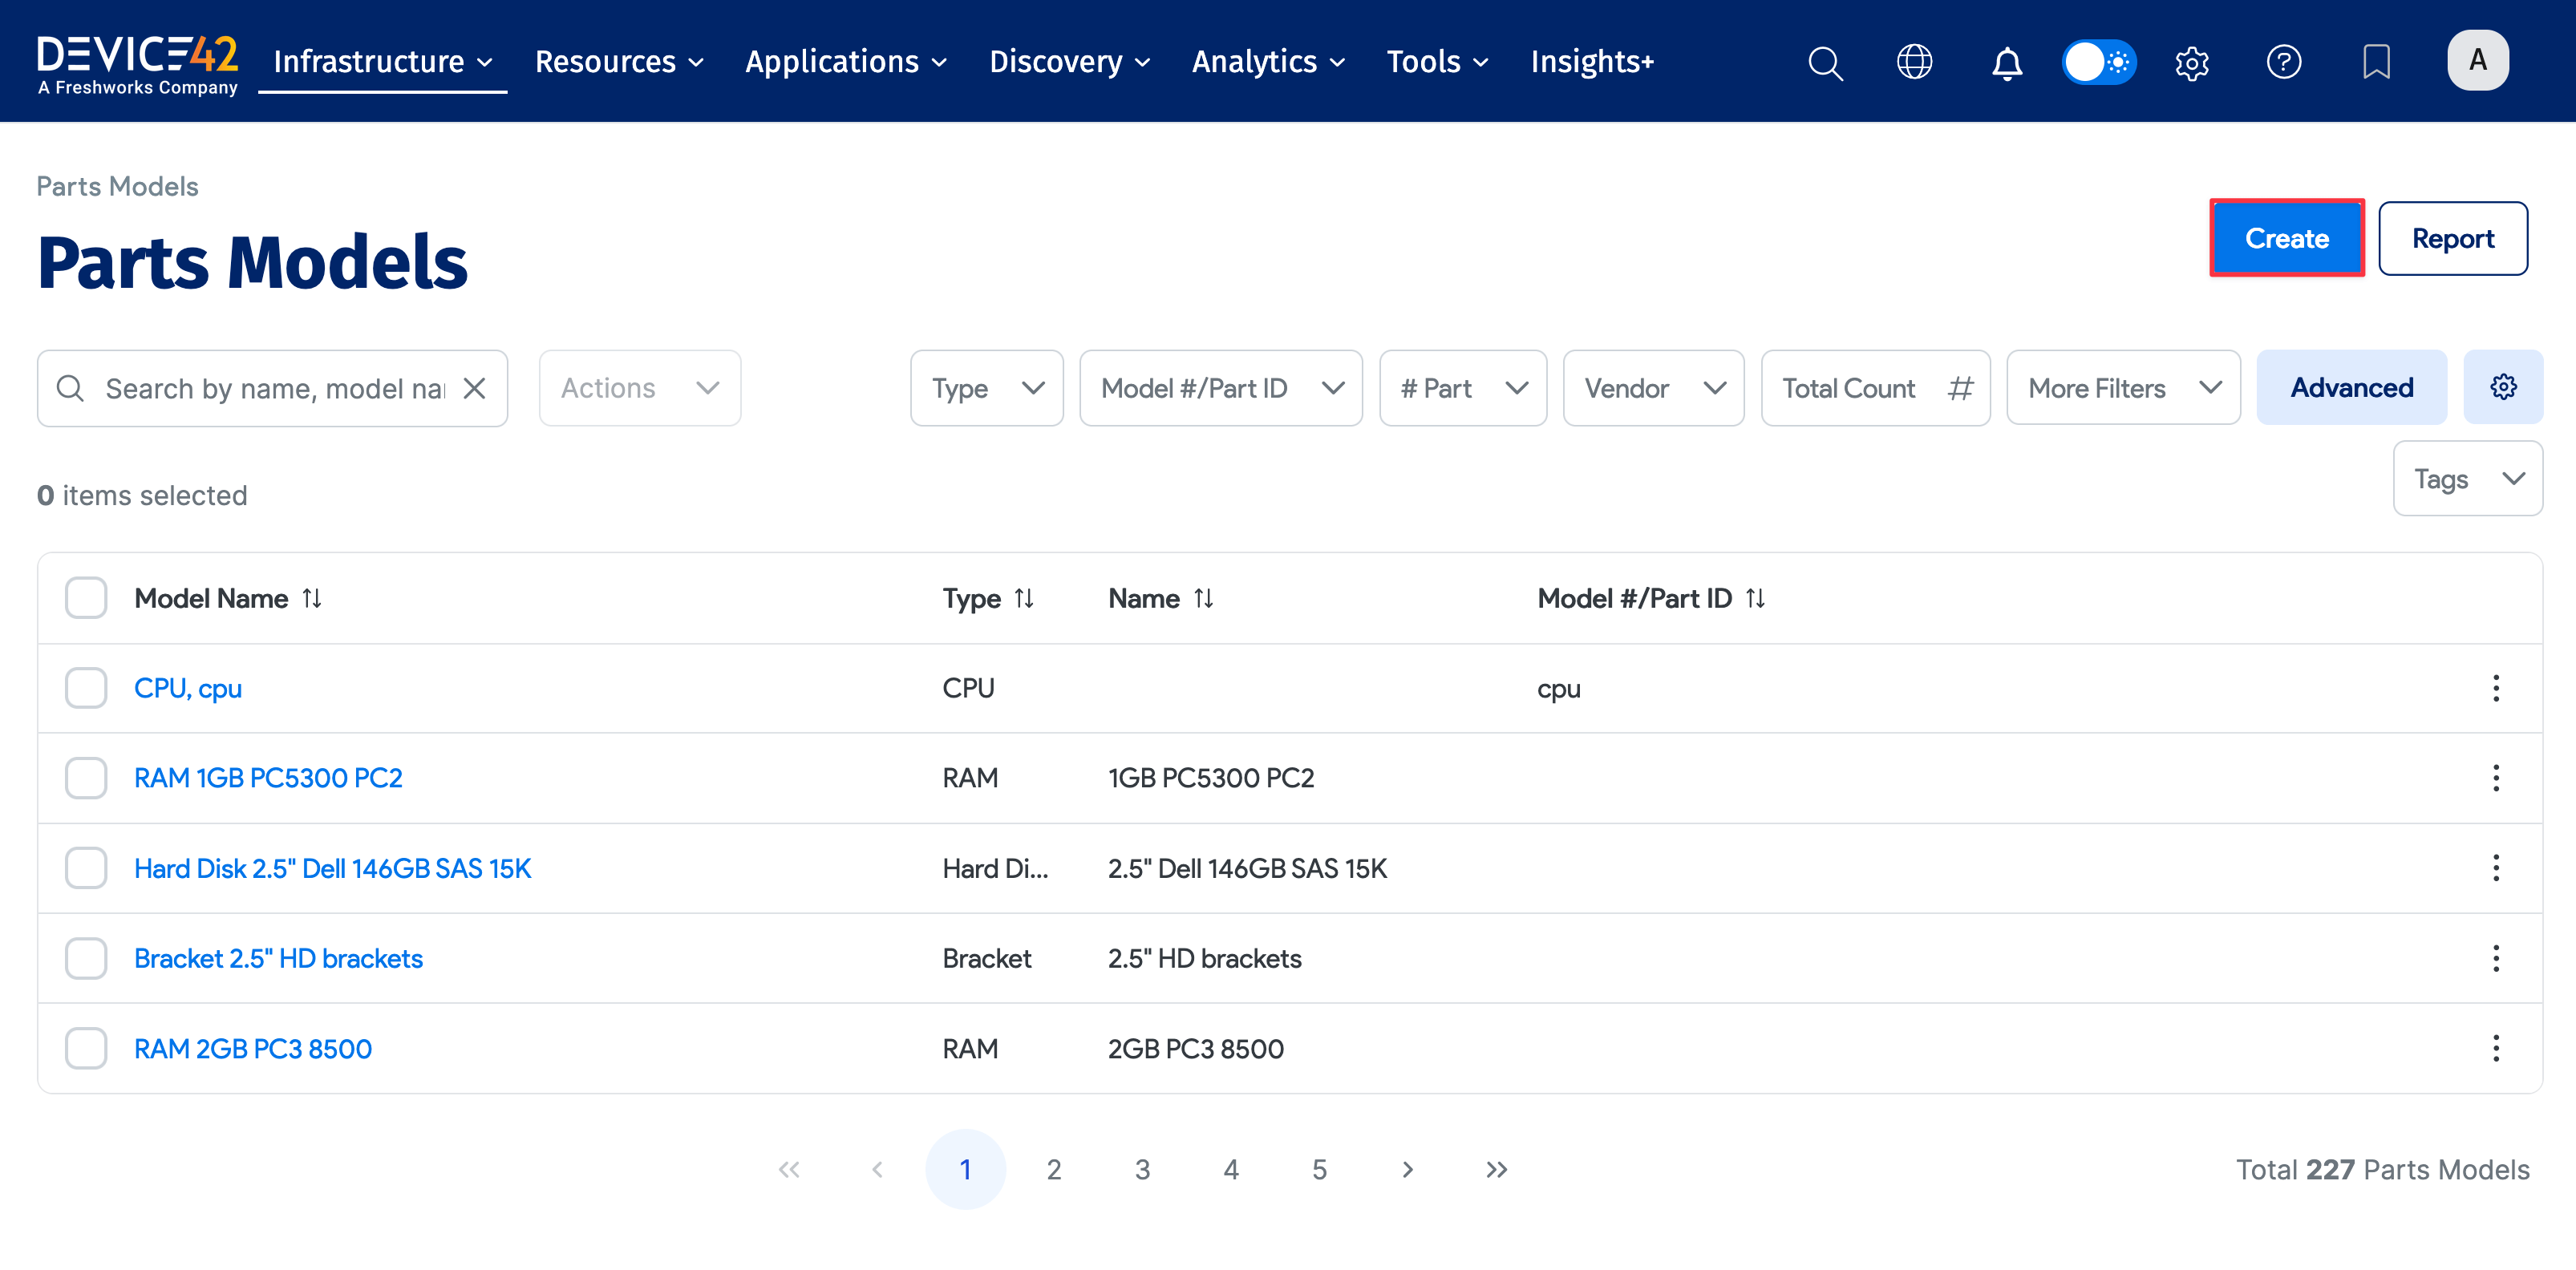
Task: Expand the Type filter dropdown
Action: 986,388
